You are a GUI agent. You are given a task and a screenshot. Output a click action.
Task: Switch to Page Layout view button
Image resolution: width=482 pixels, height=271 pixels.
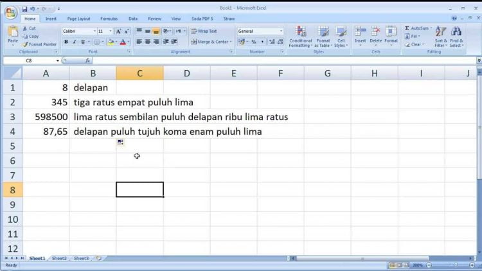coord(399,265)
